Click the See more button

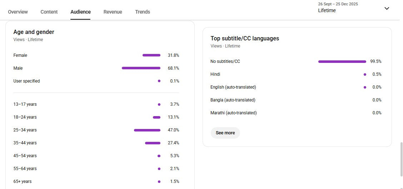[x=225, y=133]
